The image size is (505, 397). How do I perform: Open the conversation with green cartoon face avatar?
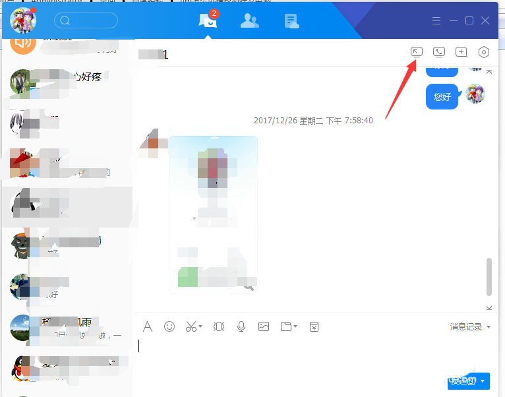68,245
